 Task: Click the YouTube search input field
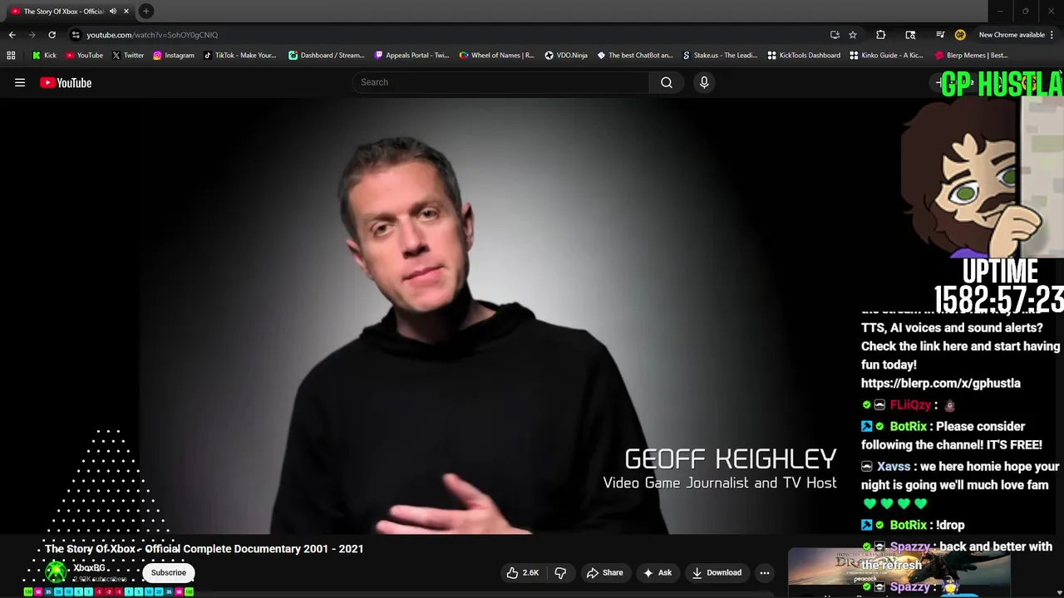[501, 82]
